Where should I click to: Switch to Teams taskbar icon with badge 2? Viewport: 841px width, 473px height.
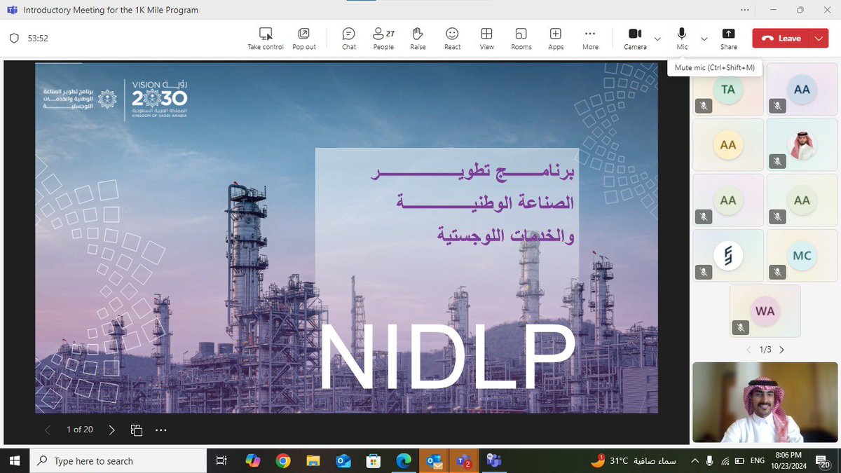pyautogui.click(x=464, y=460)
